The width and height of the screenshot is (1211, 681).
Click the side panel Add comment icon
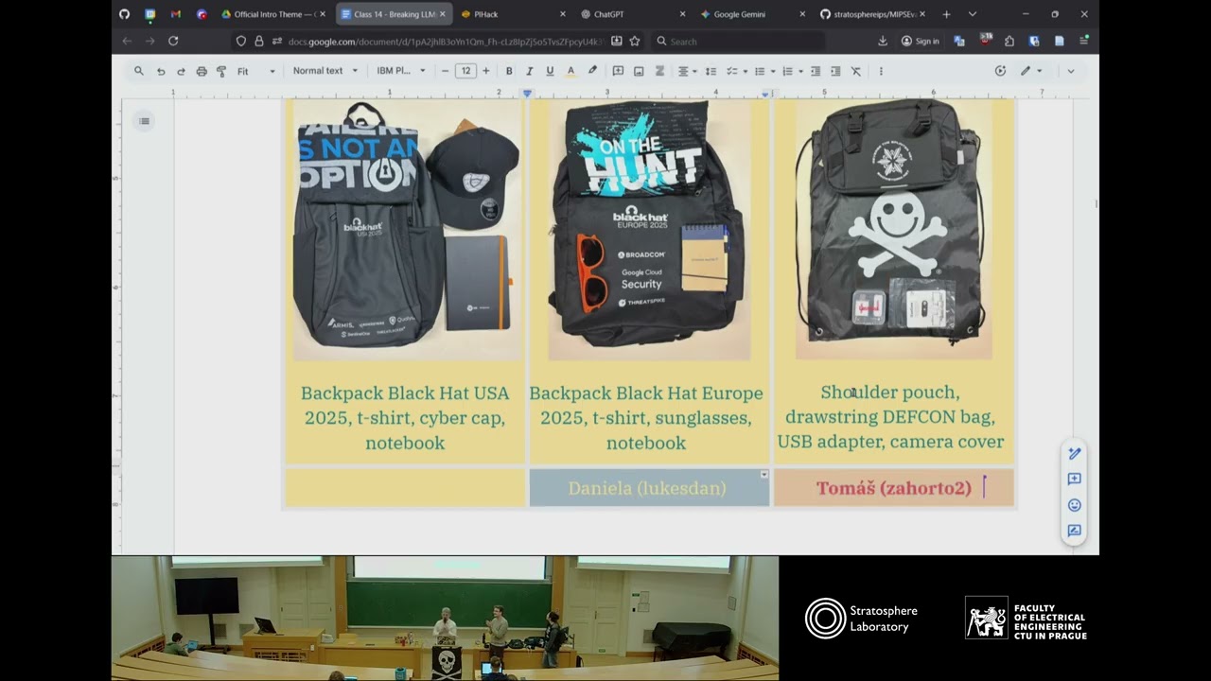pyautogui.click(x=1074, y=480)
